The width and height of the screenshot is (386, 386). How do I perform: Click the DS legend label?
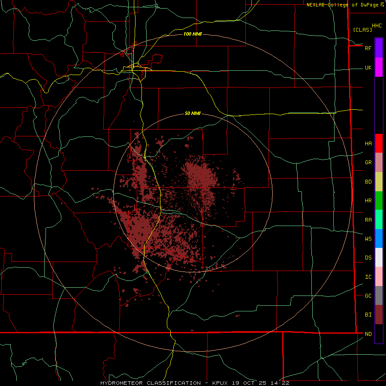tap(368, 258)
